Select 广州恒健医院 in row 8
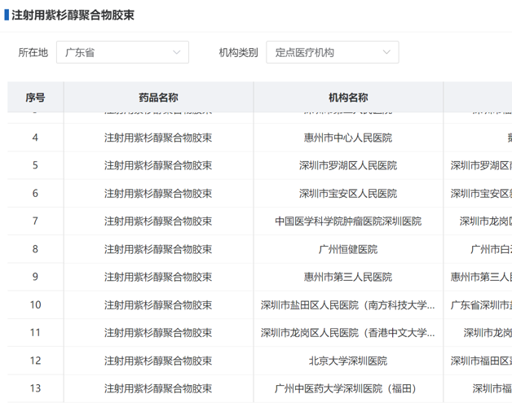512x407 pixels. (x=348, y=249)
